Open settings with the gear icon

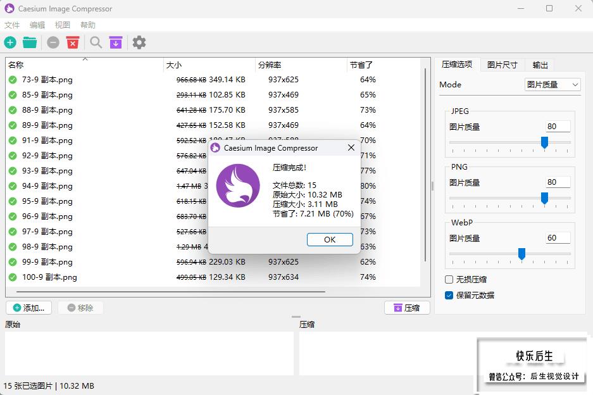[139, 42]
